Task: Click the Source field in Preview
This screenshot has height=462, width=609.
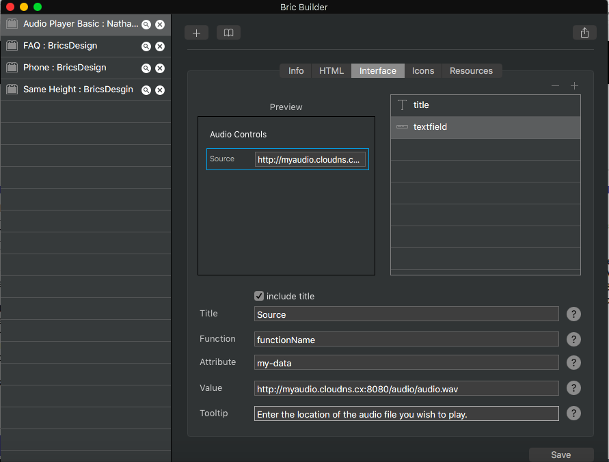Action: [310, 159]
